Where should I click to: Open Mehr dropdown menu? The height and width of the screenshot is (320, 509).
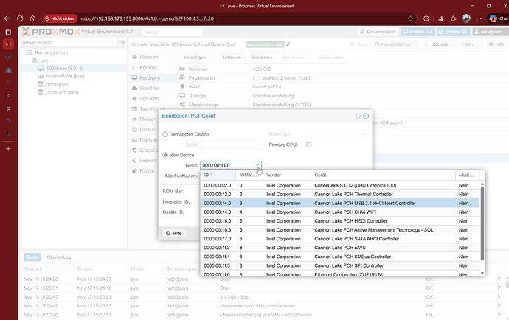coord(471,44)
